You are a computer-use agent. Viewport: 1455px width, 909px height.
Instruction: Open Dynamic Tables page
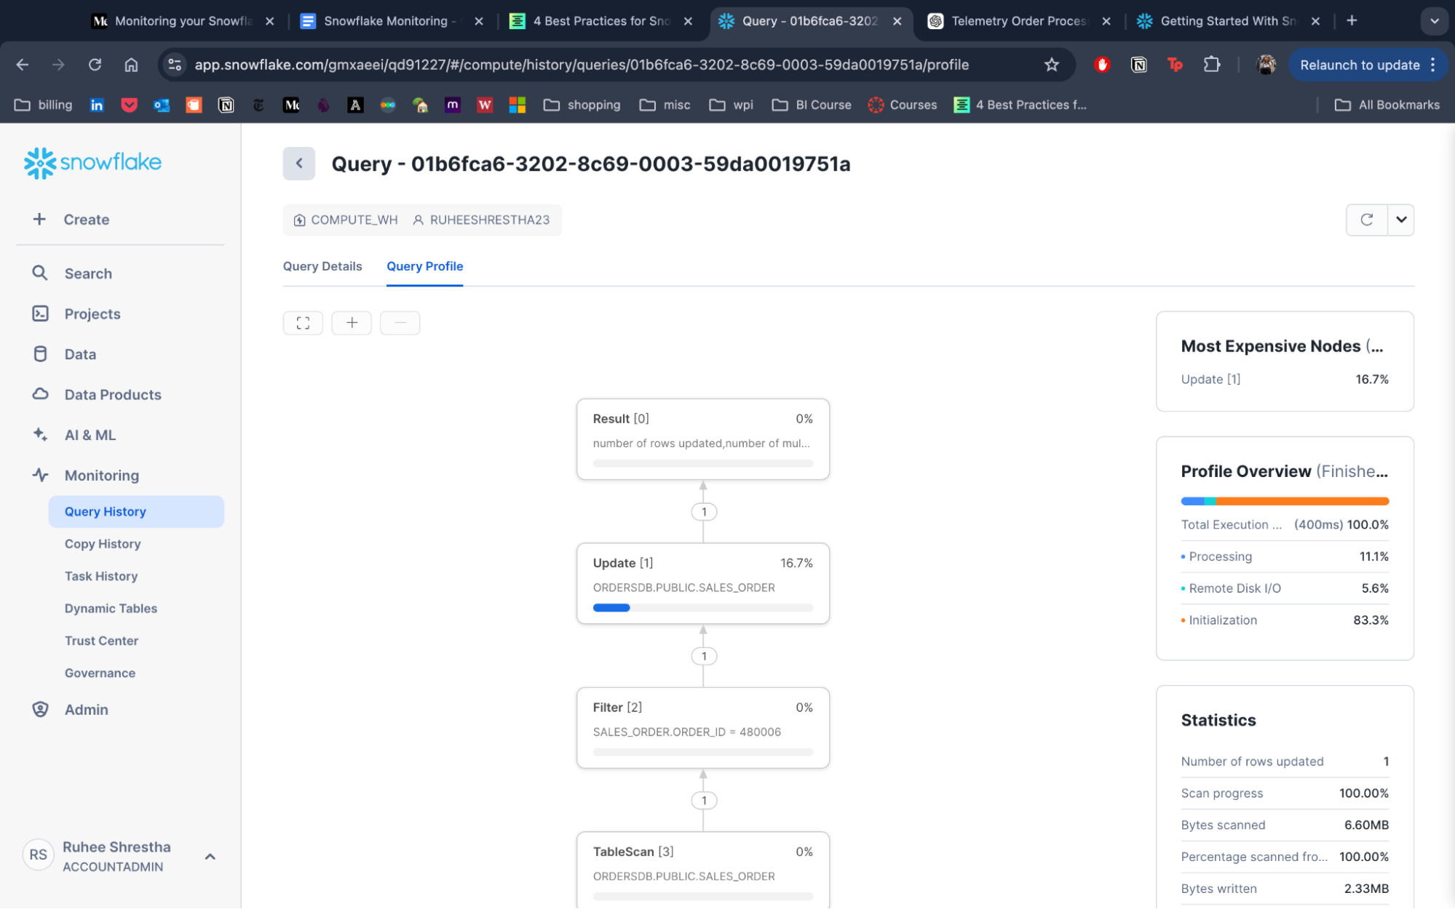(111, 609)
